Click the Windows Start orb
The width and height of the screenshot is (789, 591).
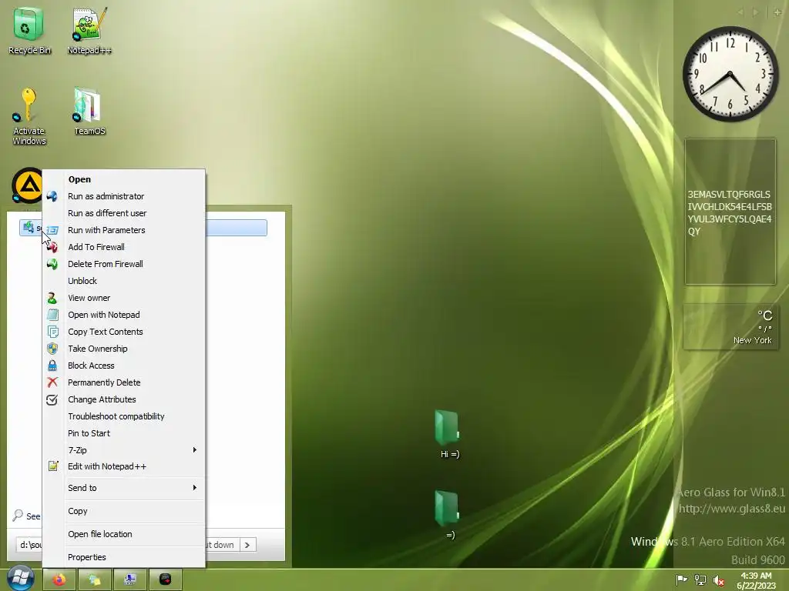pos(21,578)
